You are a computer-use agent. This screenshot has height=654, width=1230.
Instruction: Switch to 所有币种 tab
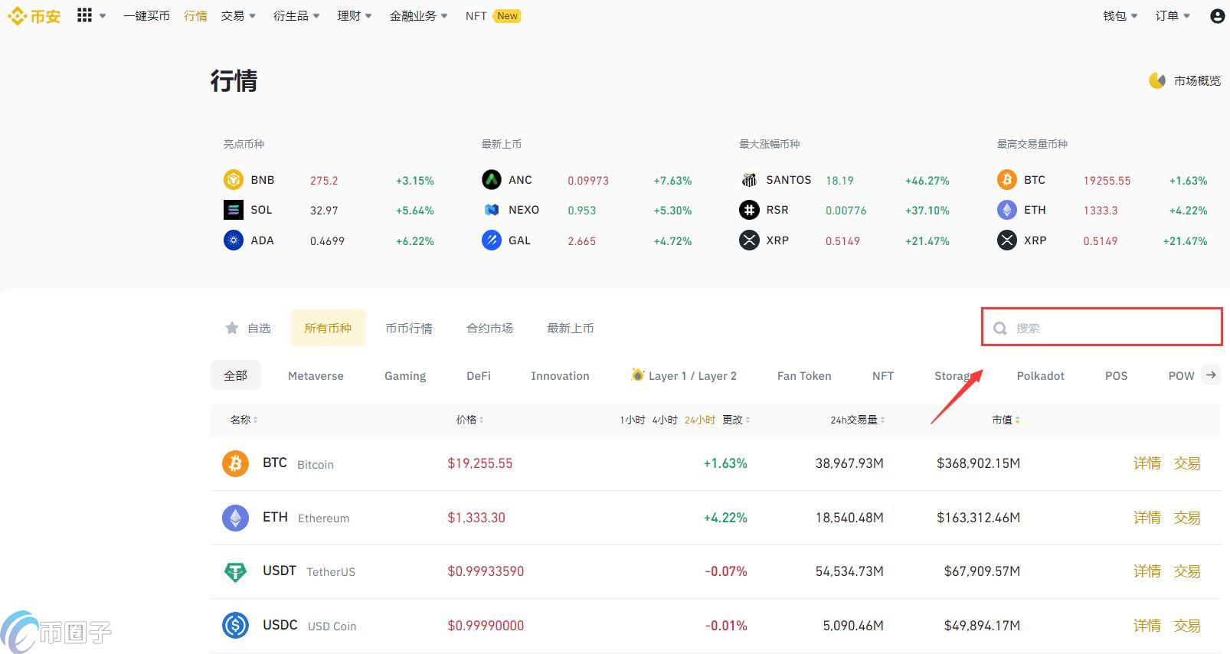pos(328,328)
